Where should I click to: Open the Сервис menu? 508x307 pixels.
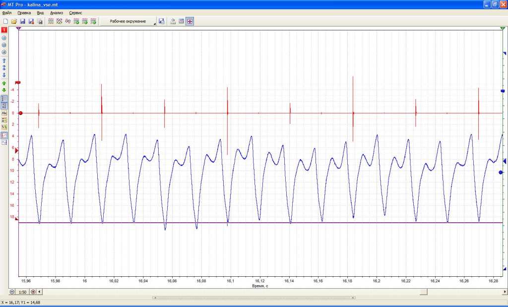(75, 13)
